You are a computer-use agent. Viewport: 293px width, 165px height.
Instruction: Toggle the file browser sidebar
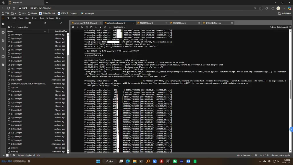click(3, 24)
